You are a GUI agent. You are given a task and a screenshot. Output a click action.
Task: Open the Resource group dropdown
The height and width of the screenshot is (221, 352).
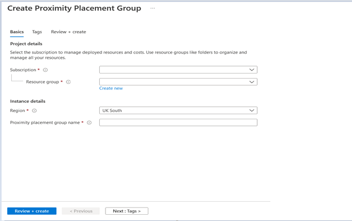click(178, 82)
